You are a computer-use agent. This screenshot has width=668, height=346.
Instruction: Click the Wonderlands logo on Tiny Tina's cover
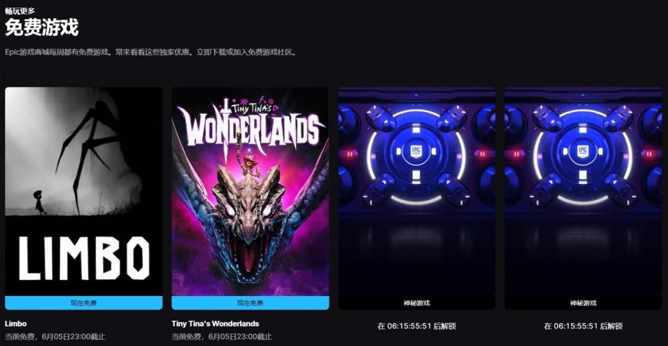(251, 124)
